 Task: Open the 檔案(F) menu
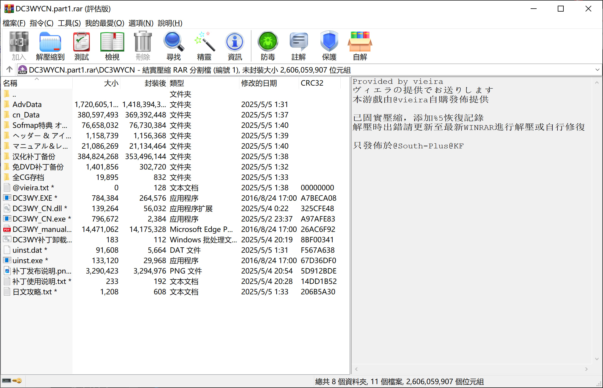coord(14,23)
